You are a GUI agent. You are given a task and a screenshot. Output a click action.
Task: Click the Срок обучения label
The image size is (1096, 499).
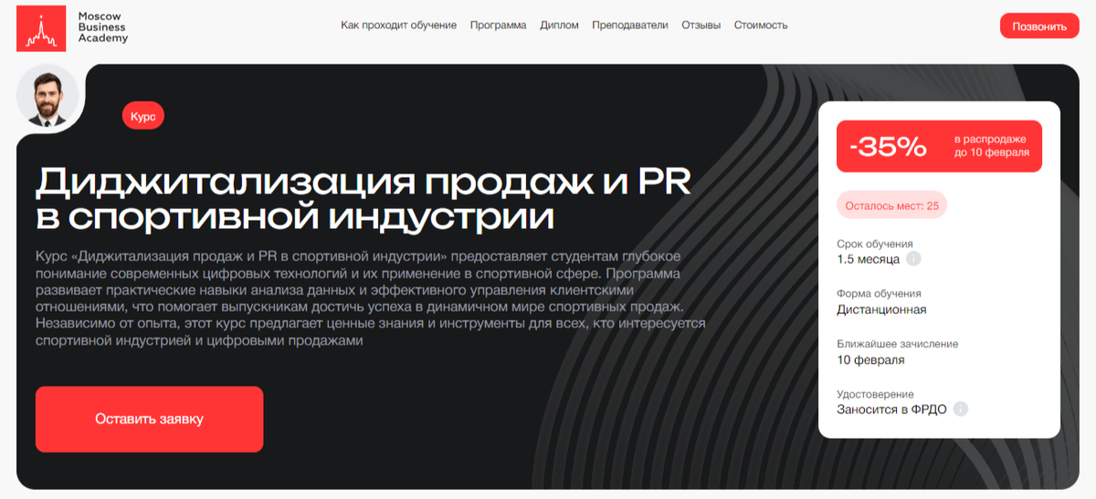click(x=875, y=244)
